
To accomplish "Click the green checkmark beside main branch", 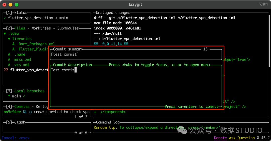I will click(24, 96).
